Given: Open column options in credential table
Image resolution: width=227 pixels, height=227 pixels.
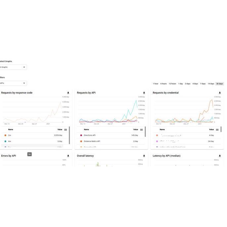Looking at the screenshot, I should pyautogui.click(x=217, y=130).
